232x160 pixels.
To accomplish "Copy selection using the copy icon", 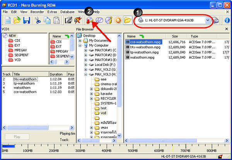I will (x=47, y=20).
